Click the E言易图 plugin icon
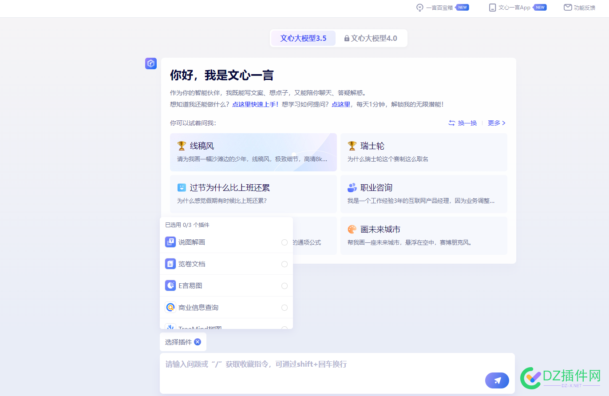 pyautogui.click(x=170, y=285)
